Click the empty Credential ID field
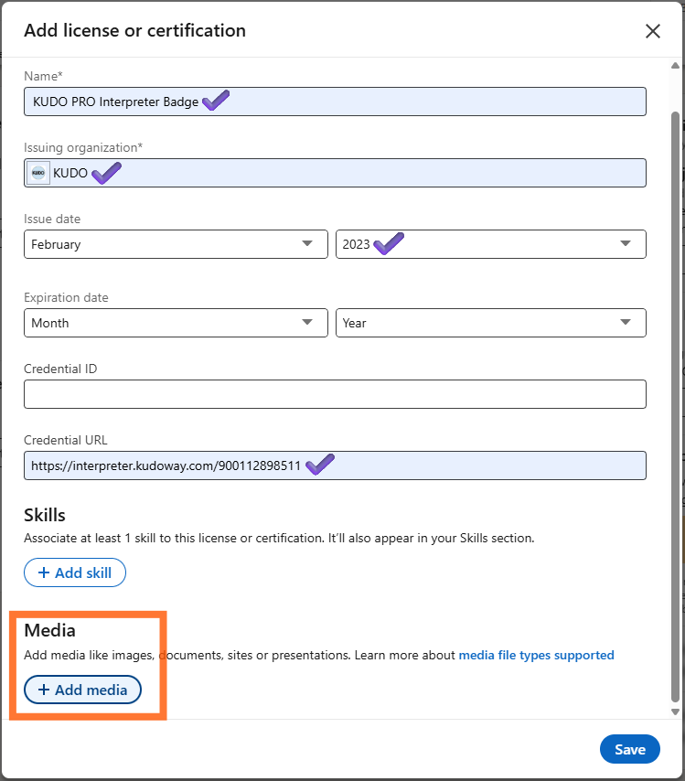Viewport: 685px width, 781px height. click(x=335, y=394)
